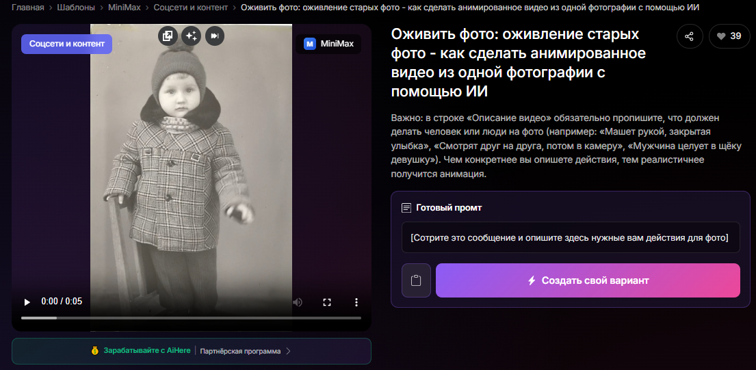This screenshot has width=756, height=370.
Task: Click the skip-forward icon above the video
Action: point(215,36)
